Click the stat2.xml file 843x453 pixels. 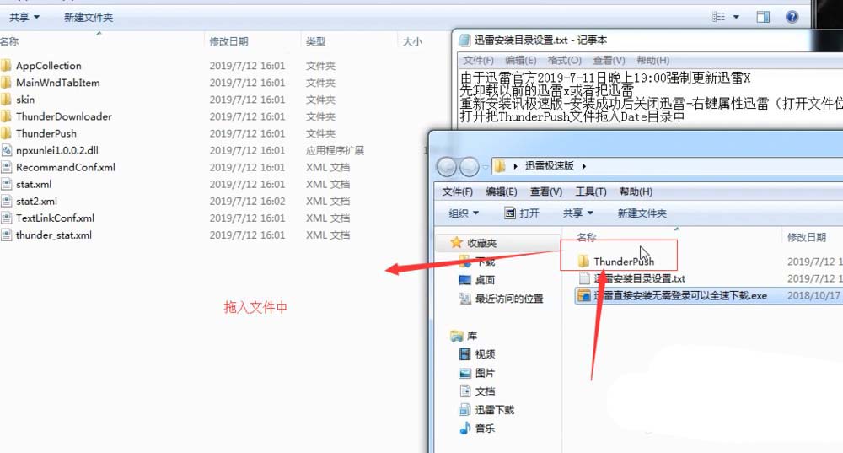pyautogui.click(x=36, y=201)
